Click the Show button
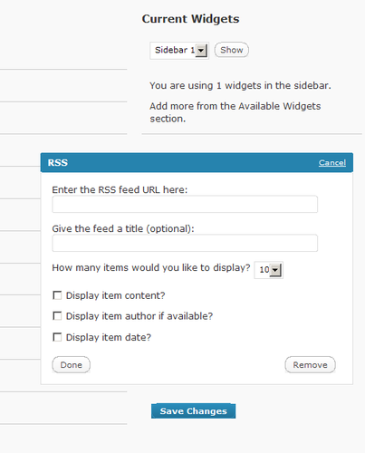The height and width of the screenshot is (453, 365). click(232, 50)
